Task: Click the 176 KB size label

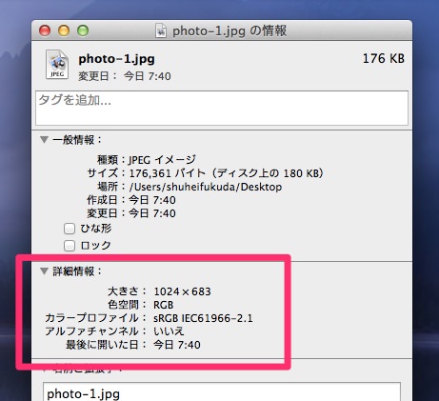Action: (x=384, y=59)
